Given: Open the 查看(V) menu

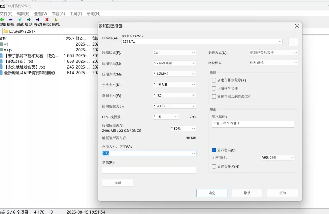Looking at the screenshot, I should (x=40, y=14).
